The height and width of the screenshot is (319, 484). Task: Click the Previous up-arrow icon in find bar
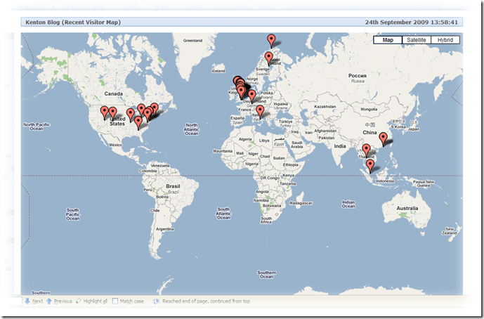[49, 301]
